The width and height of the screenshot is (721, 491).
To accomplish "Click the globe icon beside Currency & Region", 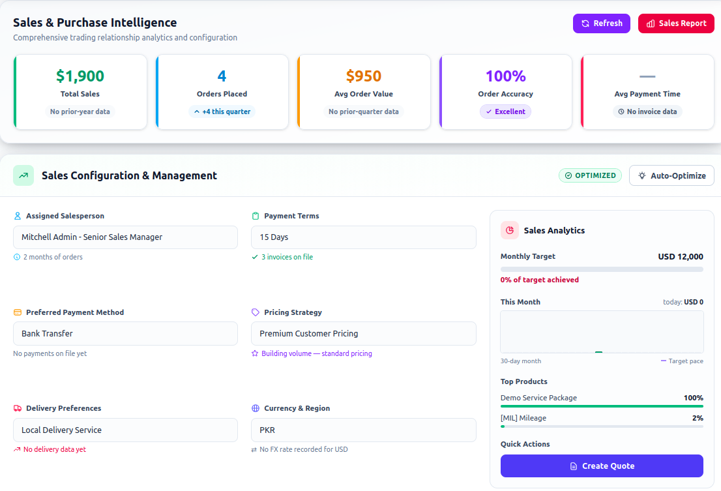I will (256, 408).
